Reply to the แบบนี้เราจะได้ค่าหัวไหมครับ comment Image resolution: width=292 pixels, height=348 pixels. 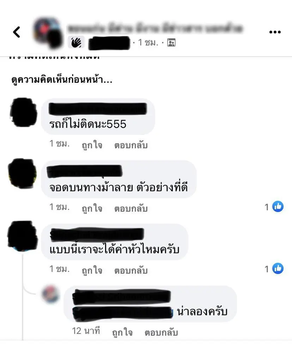point(131,270)
